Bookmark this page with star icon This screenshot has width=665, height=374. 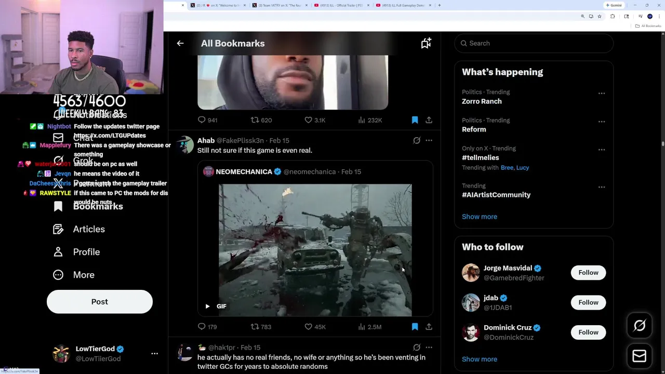(599, 17)
